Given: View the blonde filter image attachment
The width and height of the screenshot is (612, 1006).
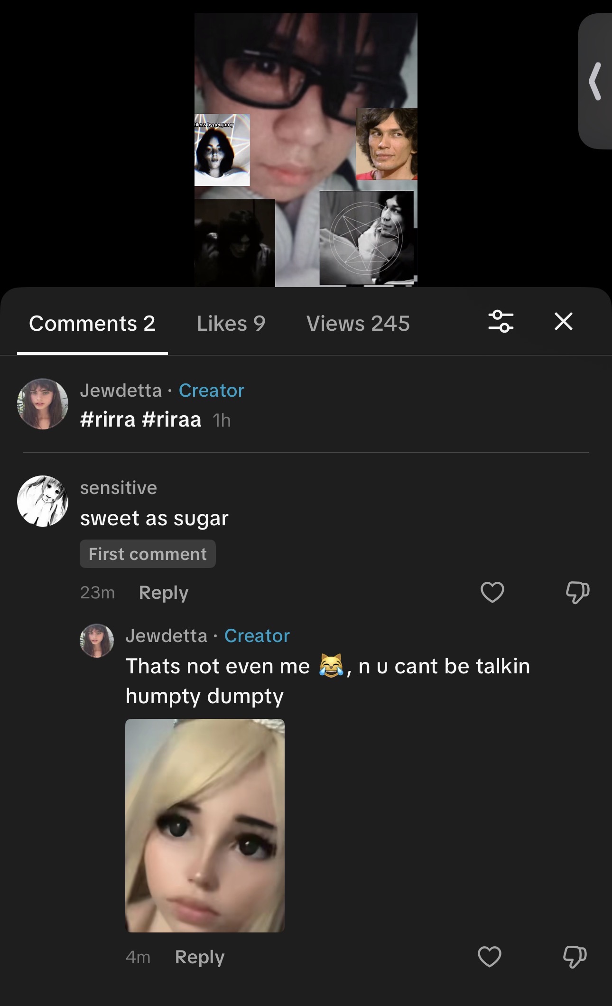Looking at the screenshot, I should tap(205, 826).
